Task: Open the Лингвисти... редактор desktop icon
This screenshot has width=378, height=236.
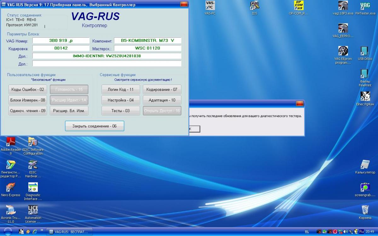Action: (11, 169)
